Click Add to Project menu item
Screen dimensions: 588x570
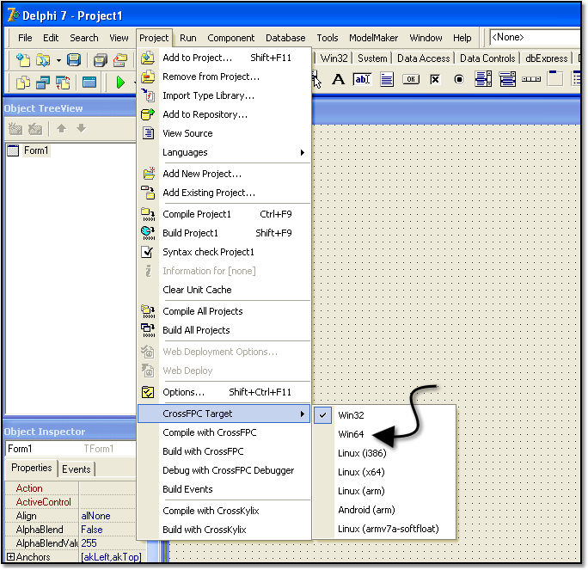pos(224,58)
